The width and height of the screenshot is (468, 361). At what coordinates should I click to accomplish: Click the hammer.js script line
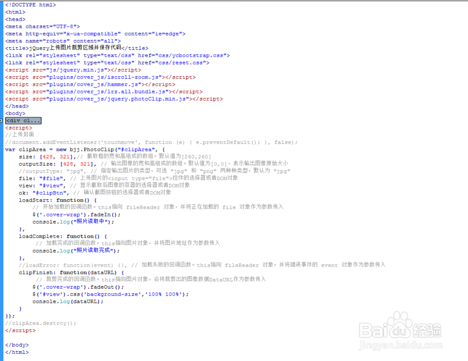[90, 85]
